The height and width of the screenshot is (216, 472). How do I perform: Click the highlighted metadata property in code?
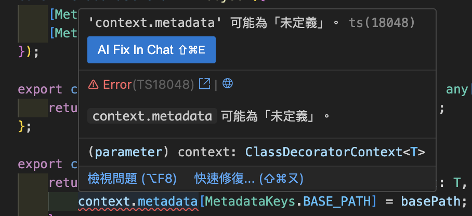(168, 201)
